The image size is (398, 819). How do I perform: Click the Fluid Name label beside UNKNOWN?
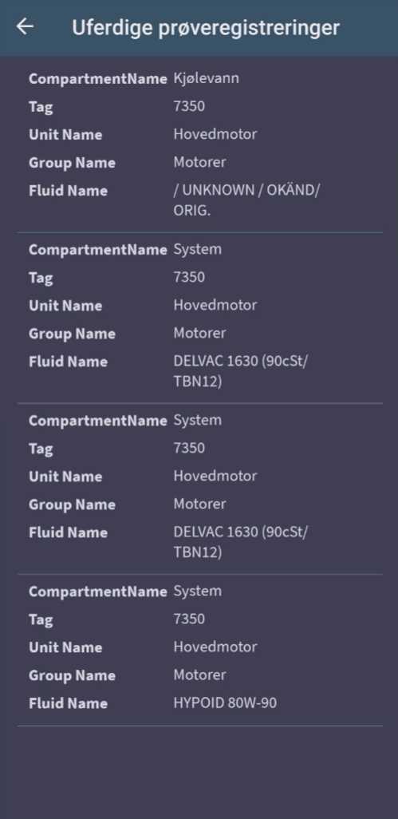tap(69, 191)
